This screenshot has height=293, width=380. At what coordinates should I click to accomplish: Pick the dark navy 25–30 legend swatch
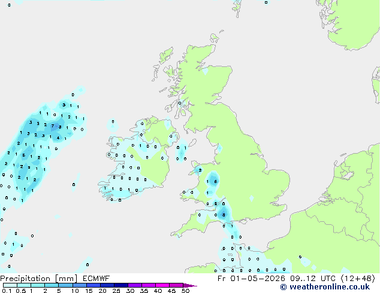pyautogui.click(x=121, y=285)
